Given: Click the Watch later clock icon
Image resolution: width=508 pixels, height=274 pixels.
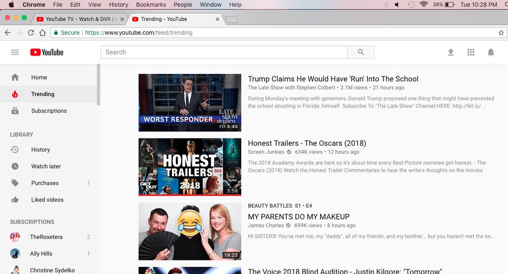Looking at the screenshot, I should click(x=15, y=166).
